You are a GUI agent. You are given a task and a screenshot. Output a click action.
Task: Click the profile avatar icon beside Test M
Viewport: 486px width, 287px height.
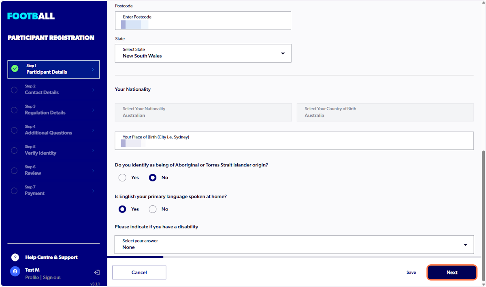[15, 271]
